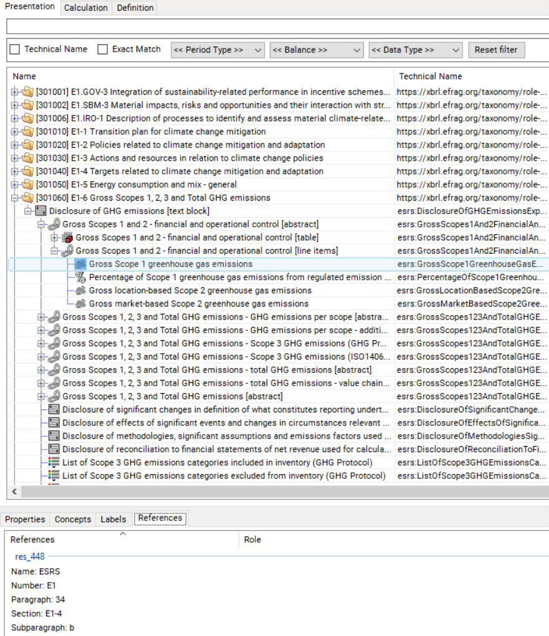549x636 pixels.
Task: Open the Period Type dropdown
Action: [217, 50]
